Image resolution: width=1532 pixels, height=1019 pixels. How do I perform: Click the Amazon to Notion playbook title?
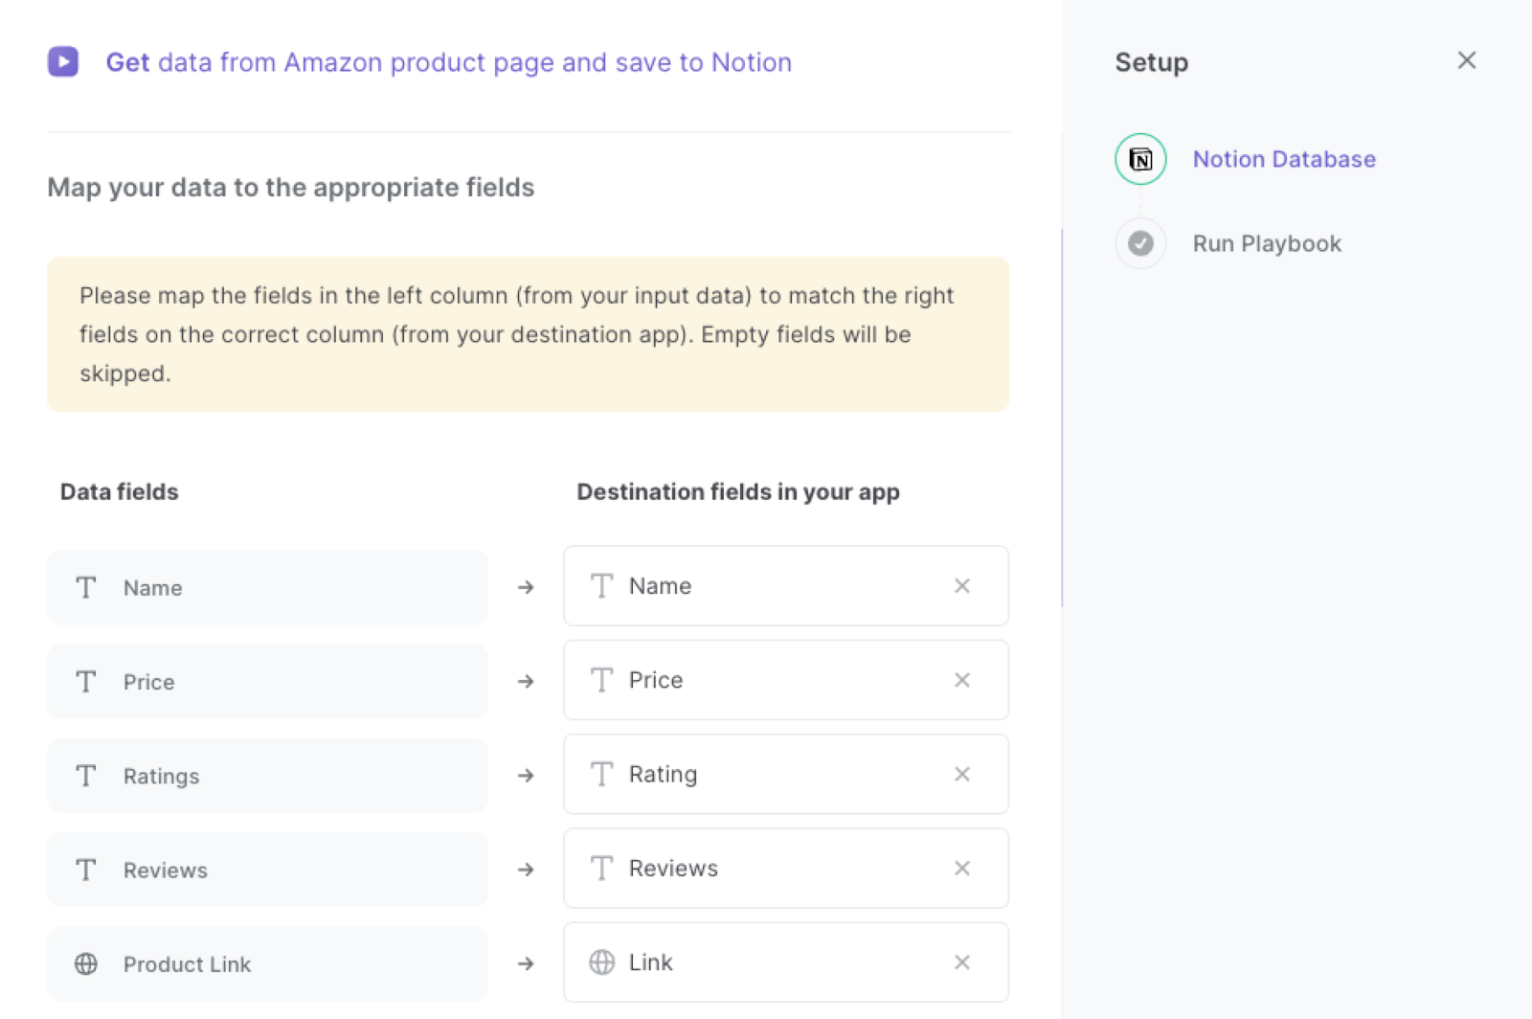pyautogui.click(x=449, y=62)
